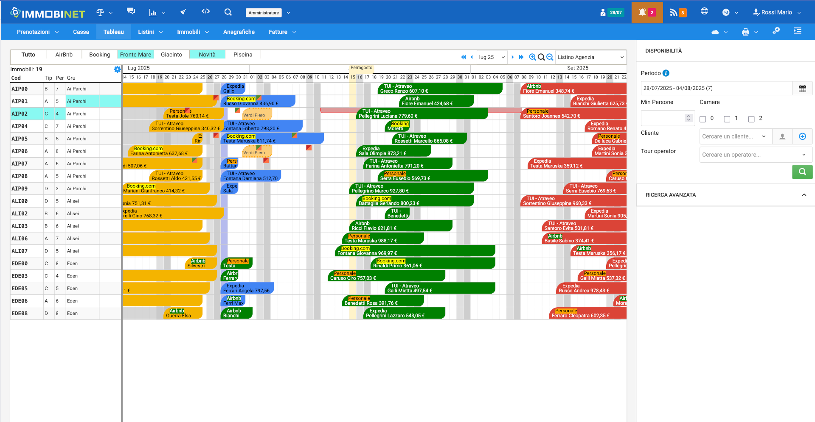Zoom in on the tableau timeline
The image size is (815, 422).
pyautogui.click(x=533, y=57)
